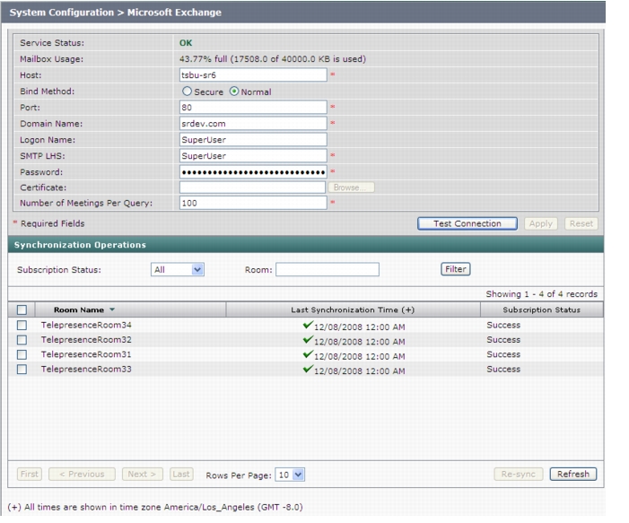Click green checkmark icon for TelepresenceRoom33
Screen dimensions: 629x523
point(308,369)
